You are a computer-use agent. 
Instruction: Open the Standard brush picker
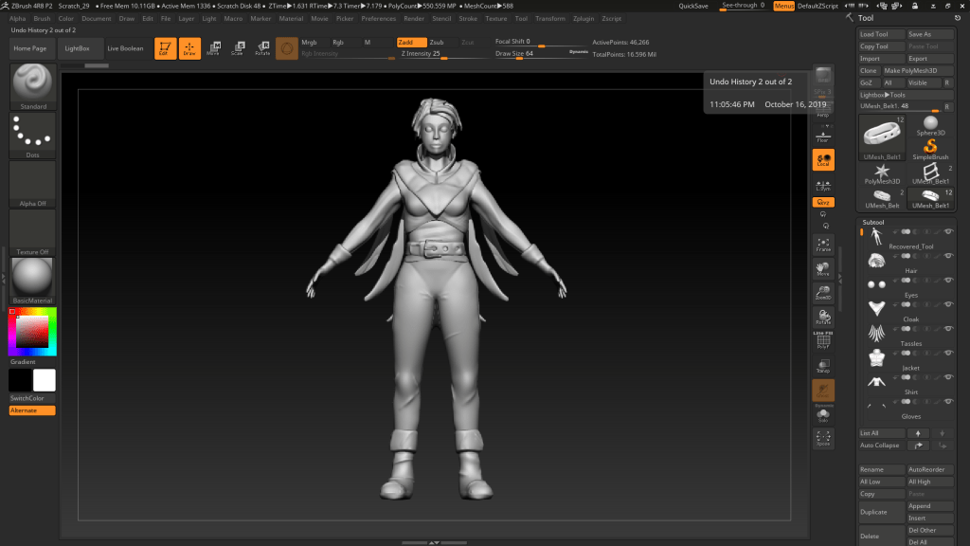(x=33, y=83)
